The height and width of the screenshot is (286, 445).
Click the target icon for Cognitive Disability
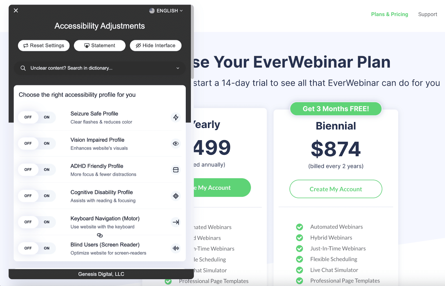point(176,196)
